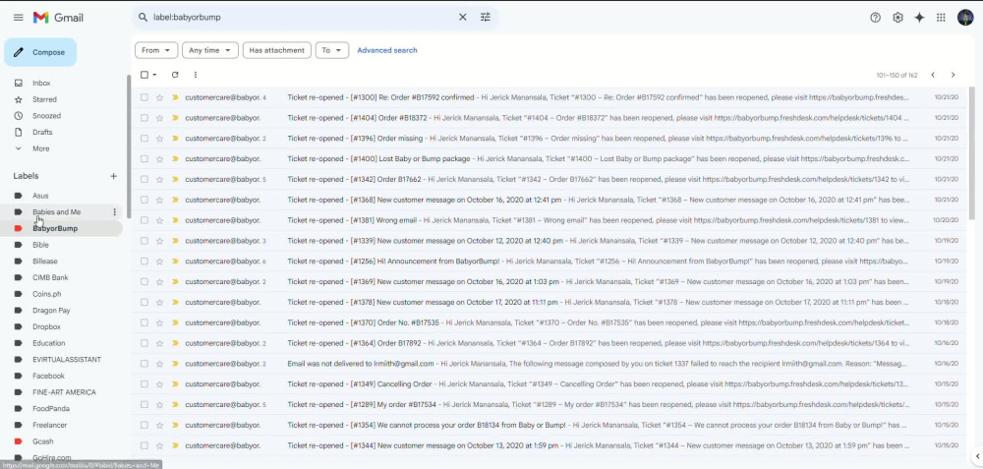
Task: Open the Google account avatar
Action: (965, 18)
